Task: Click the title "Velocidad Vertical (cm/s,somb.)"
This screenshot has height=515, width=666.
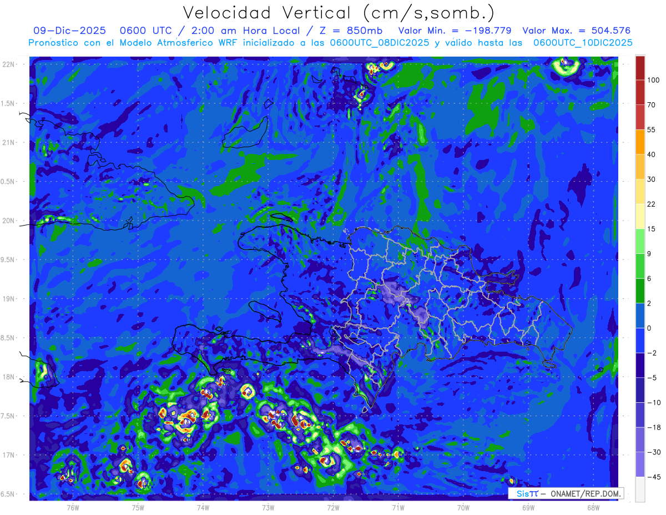Action: pos(339,12)
